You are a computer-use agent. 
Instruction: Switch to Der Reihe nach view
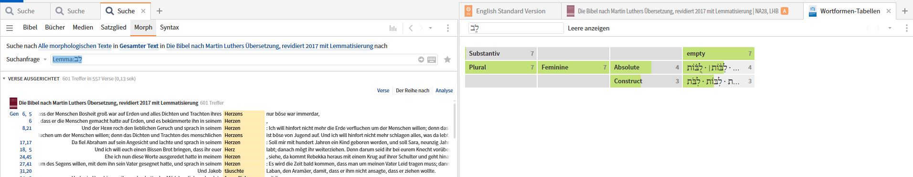[413, 90]
